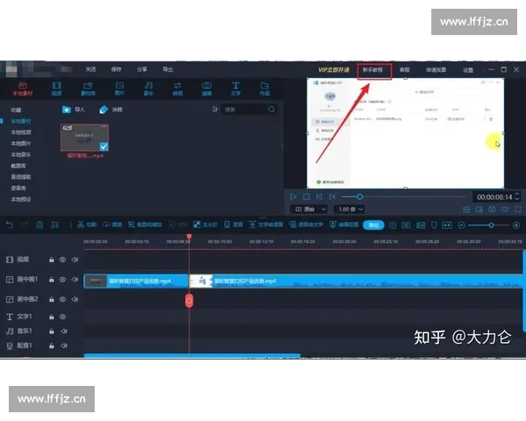Open the 原始 aspect ratio dropdown

click(309, 210)
